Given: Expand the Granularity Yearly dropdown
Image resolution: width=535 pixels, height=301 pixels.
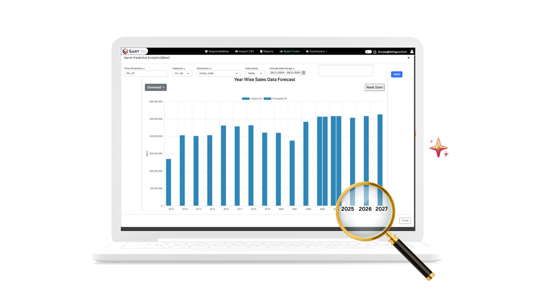Looking at the screenshot, I should (x=255, y=73).
